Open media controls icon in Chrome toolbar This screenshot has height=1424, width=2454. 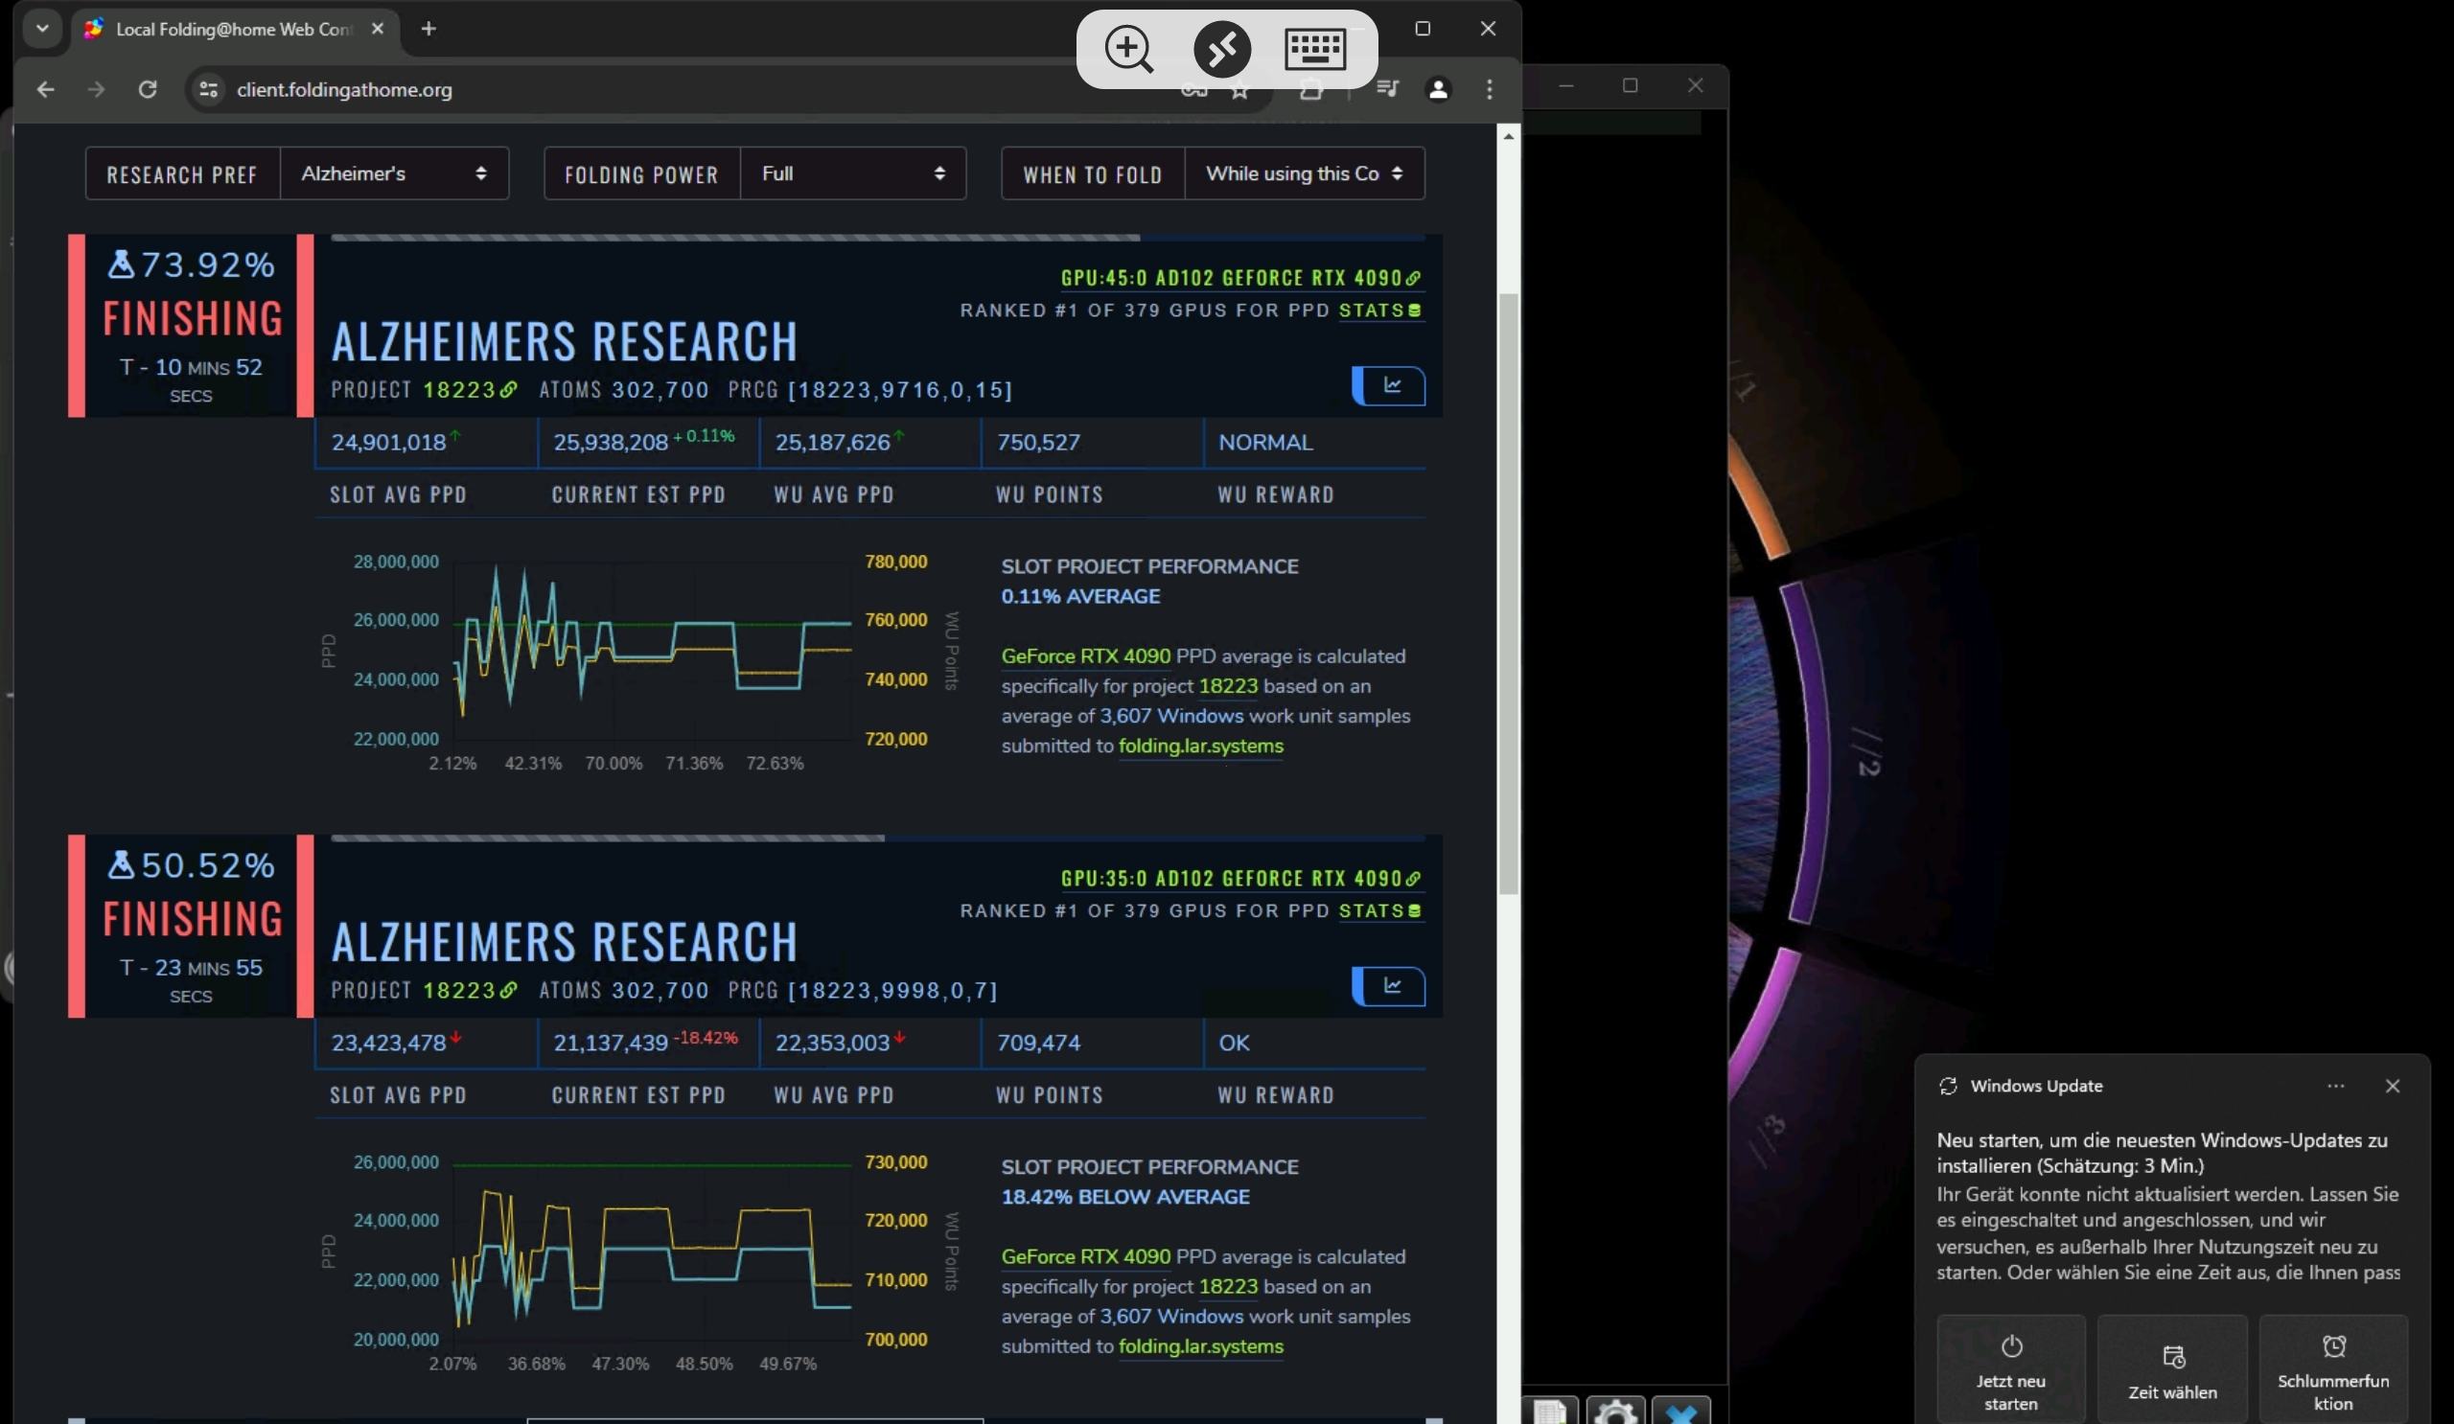(1387, 89)
